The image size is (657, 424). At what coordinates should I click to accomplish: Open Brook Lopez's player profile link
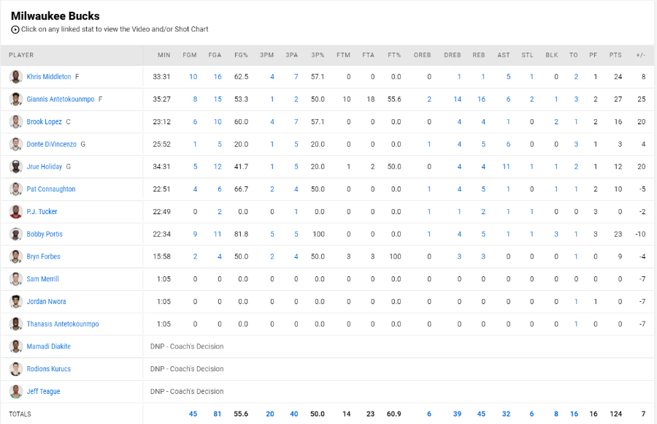pyautogui.click(x=45, y=122)
